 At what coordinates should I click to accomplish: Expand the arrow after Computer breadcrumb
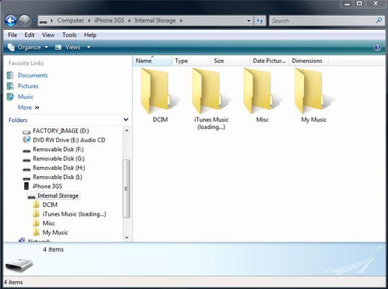(89, 20)
